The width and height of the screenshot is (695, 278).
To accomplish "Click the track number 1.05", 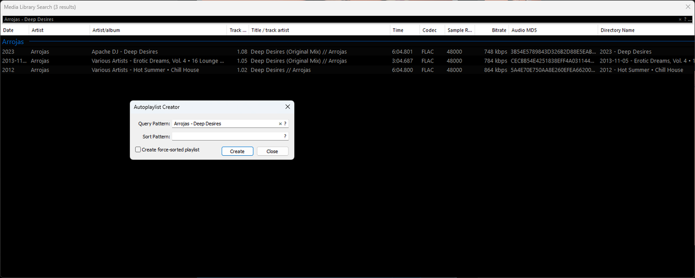I will [242, 61].
